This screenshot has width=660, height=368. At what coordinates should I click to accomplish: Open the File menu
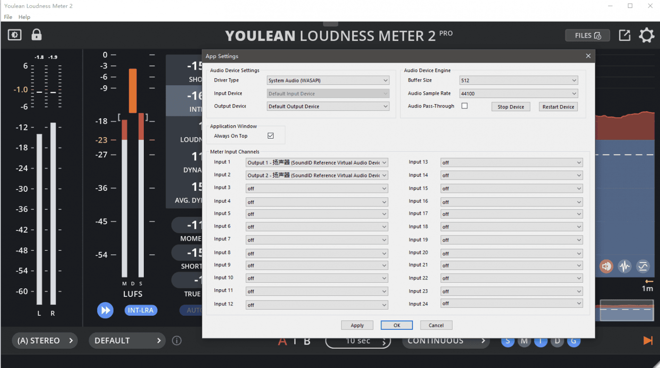pos(8,17)
